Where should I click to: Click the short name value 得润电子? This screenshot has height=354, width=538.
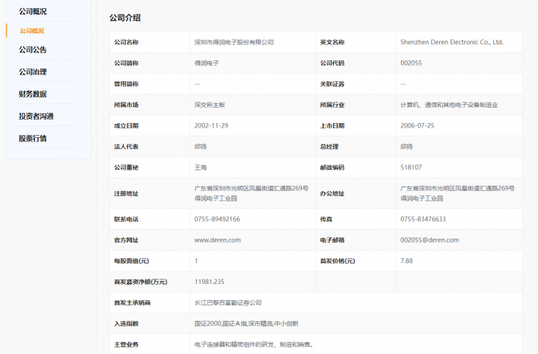pos(206,63)
